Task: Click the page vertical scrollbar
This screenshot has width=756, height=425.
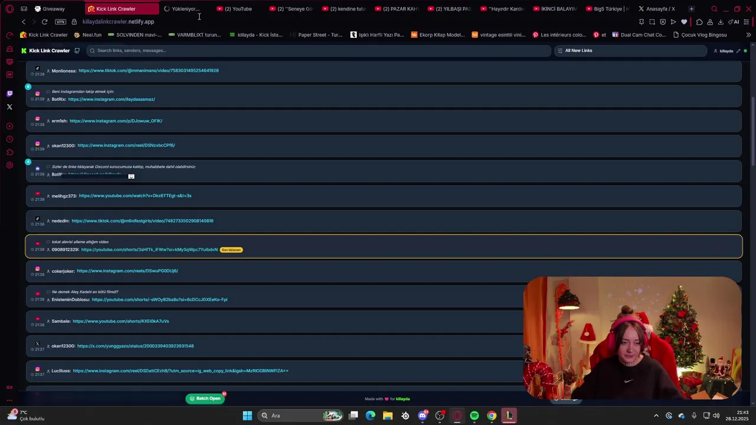Action: click(752, 130)
